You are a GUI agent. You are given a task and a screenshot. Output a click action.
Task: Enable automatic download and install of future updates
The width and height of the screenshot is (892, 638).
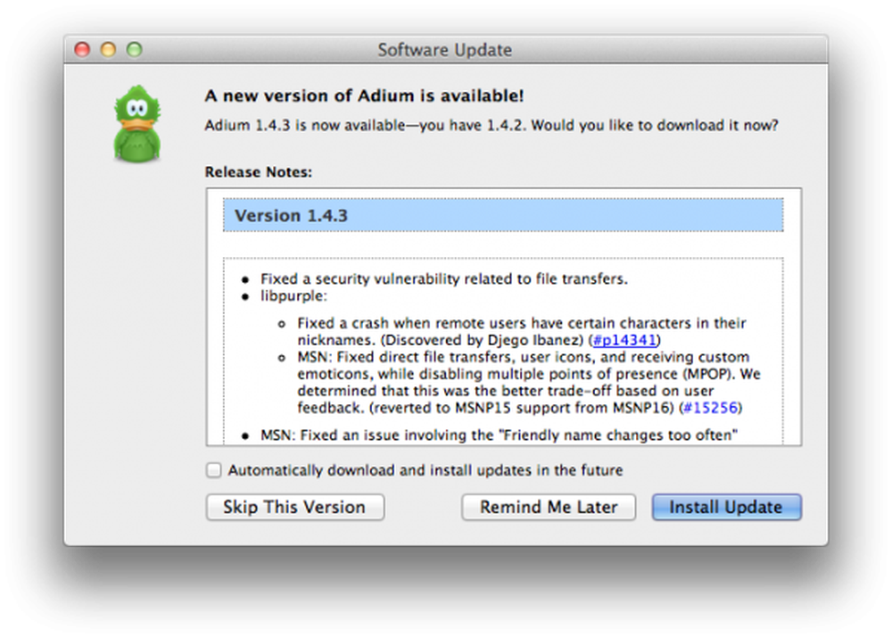point(212,469)
